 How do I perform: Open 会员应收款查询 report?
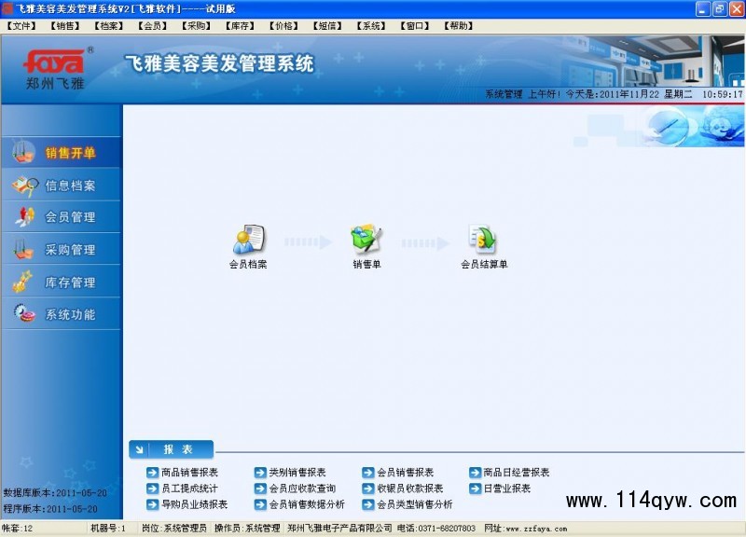click(302, 489)
